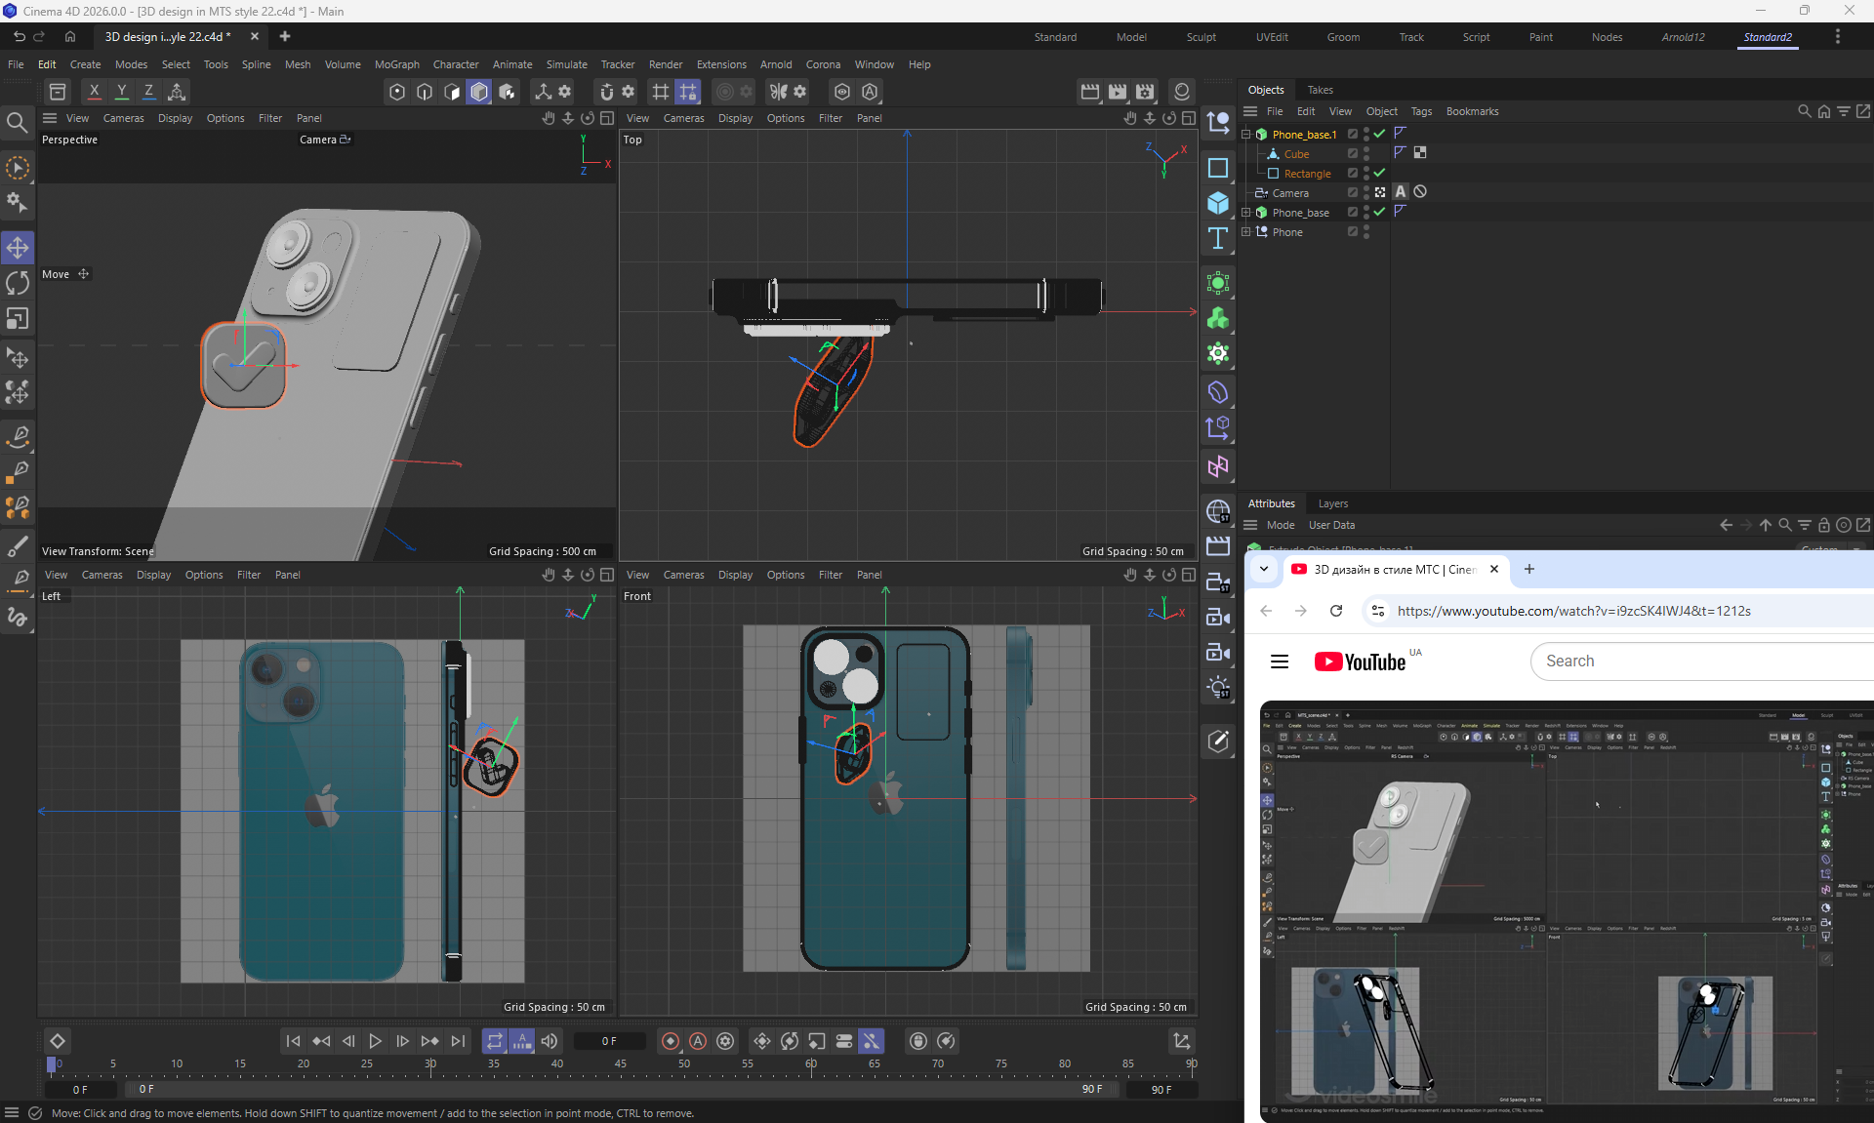Switch to the Takes tab

point(1320,90)
